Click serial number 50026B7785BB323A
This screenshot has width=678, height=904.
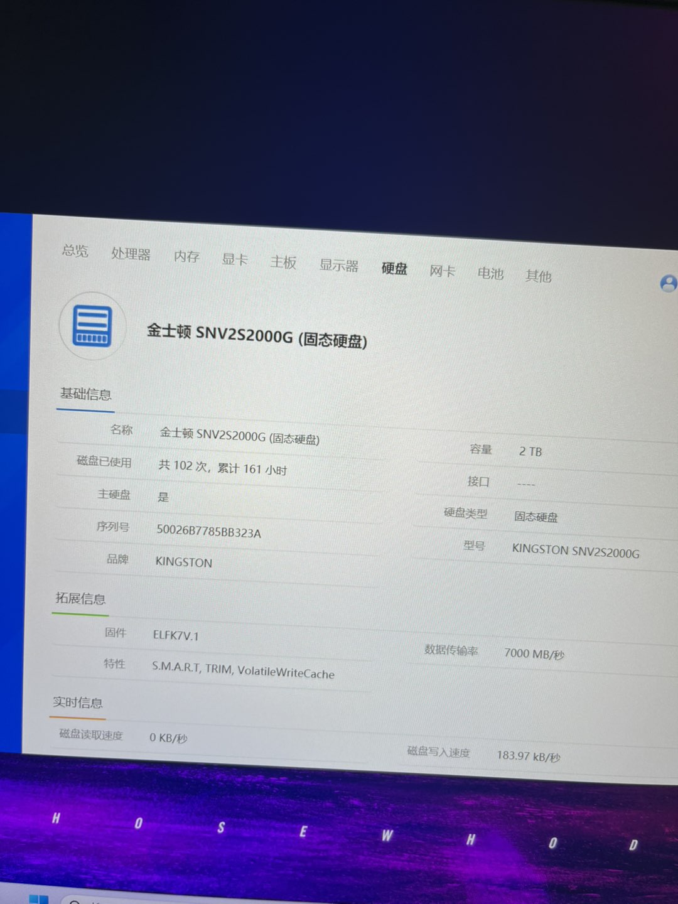(208, 531)
